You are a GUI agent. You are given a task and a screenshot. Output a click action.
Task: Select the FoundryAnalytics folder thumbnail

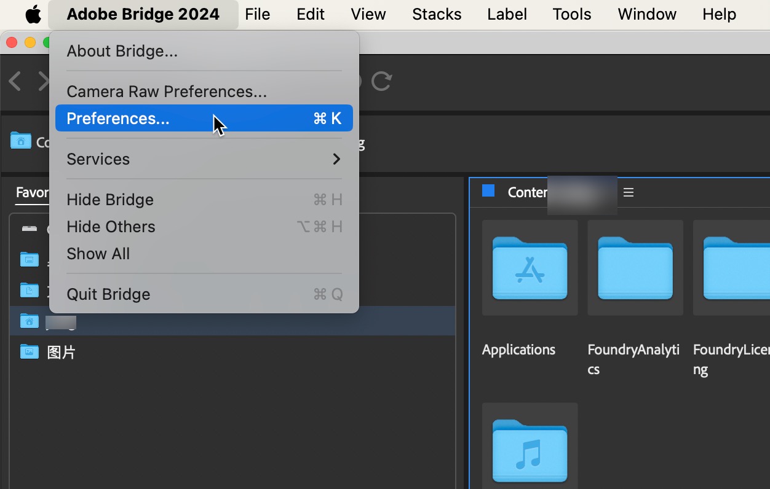pyautogui.click(x=635, y=268)
